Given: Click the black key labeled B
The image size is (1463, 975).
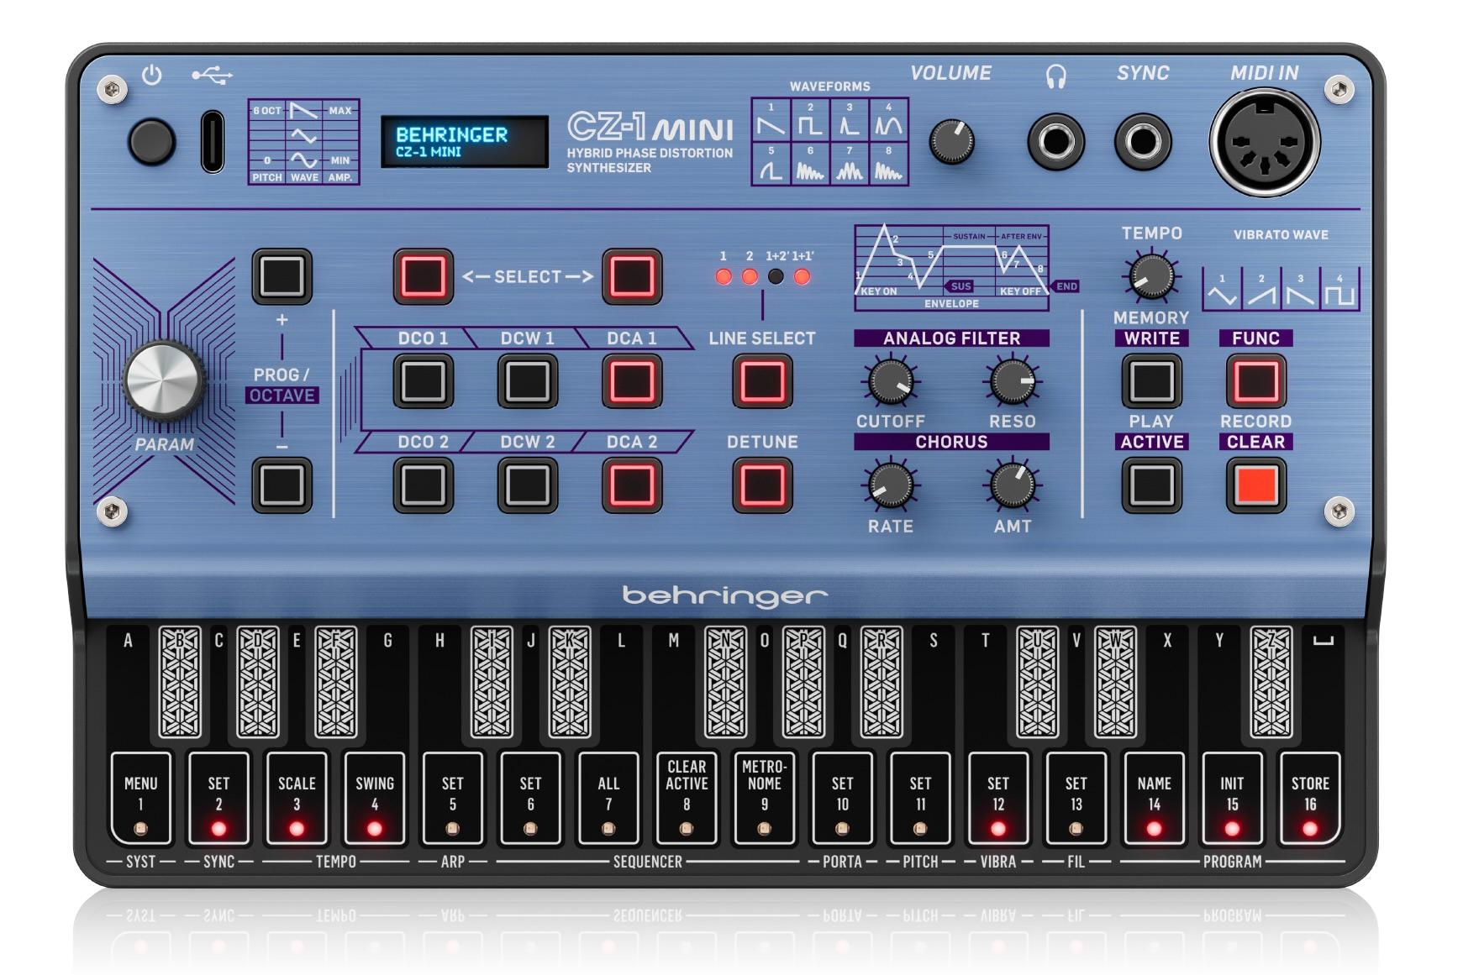Looking at the screenshot, I should pyautogui.click(x=180, y=681).
